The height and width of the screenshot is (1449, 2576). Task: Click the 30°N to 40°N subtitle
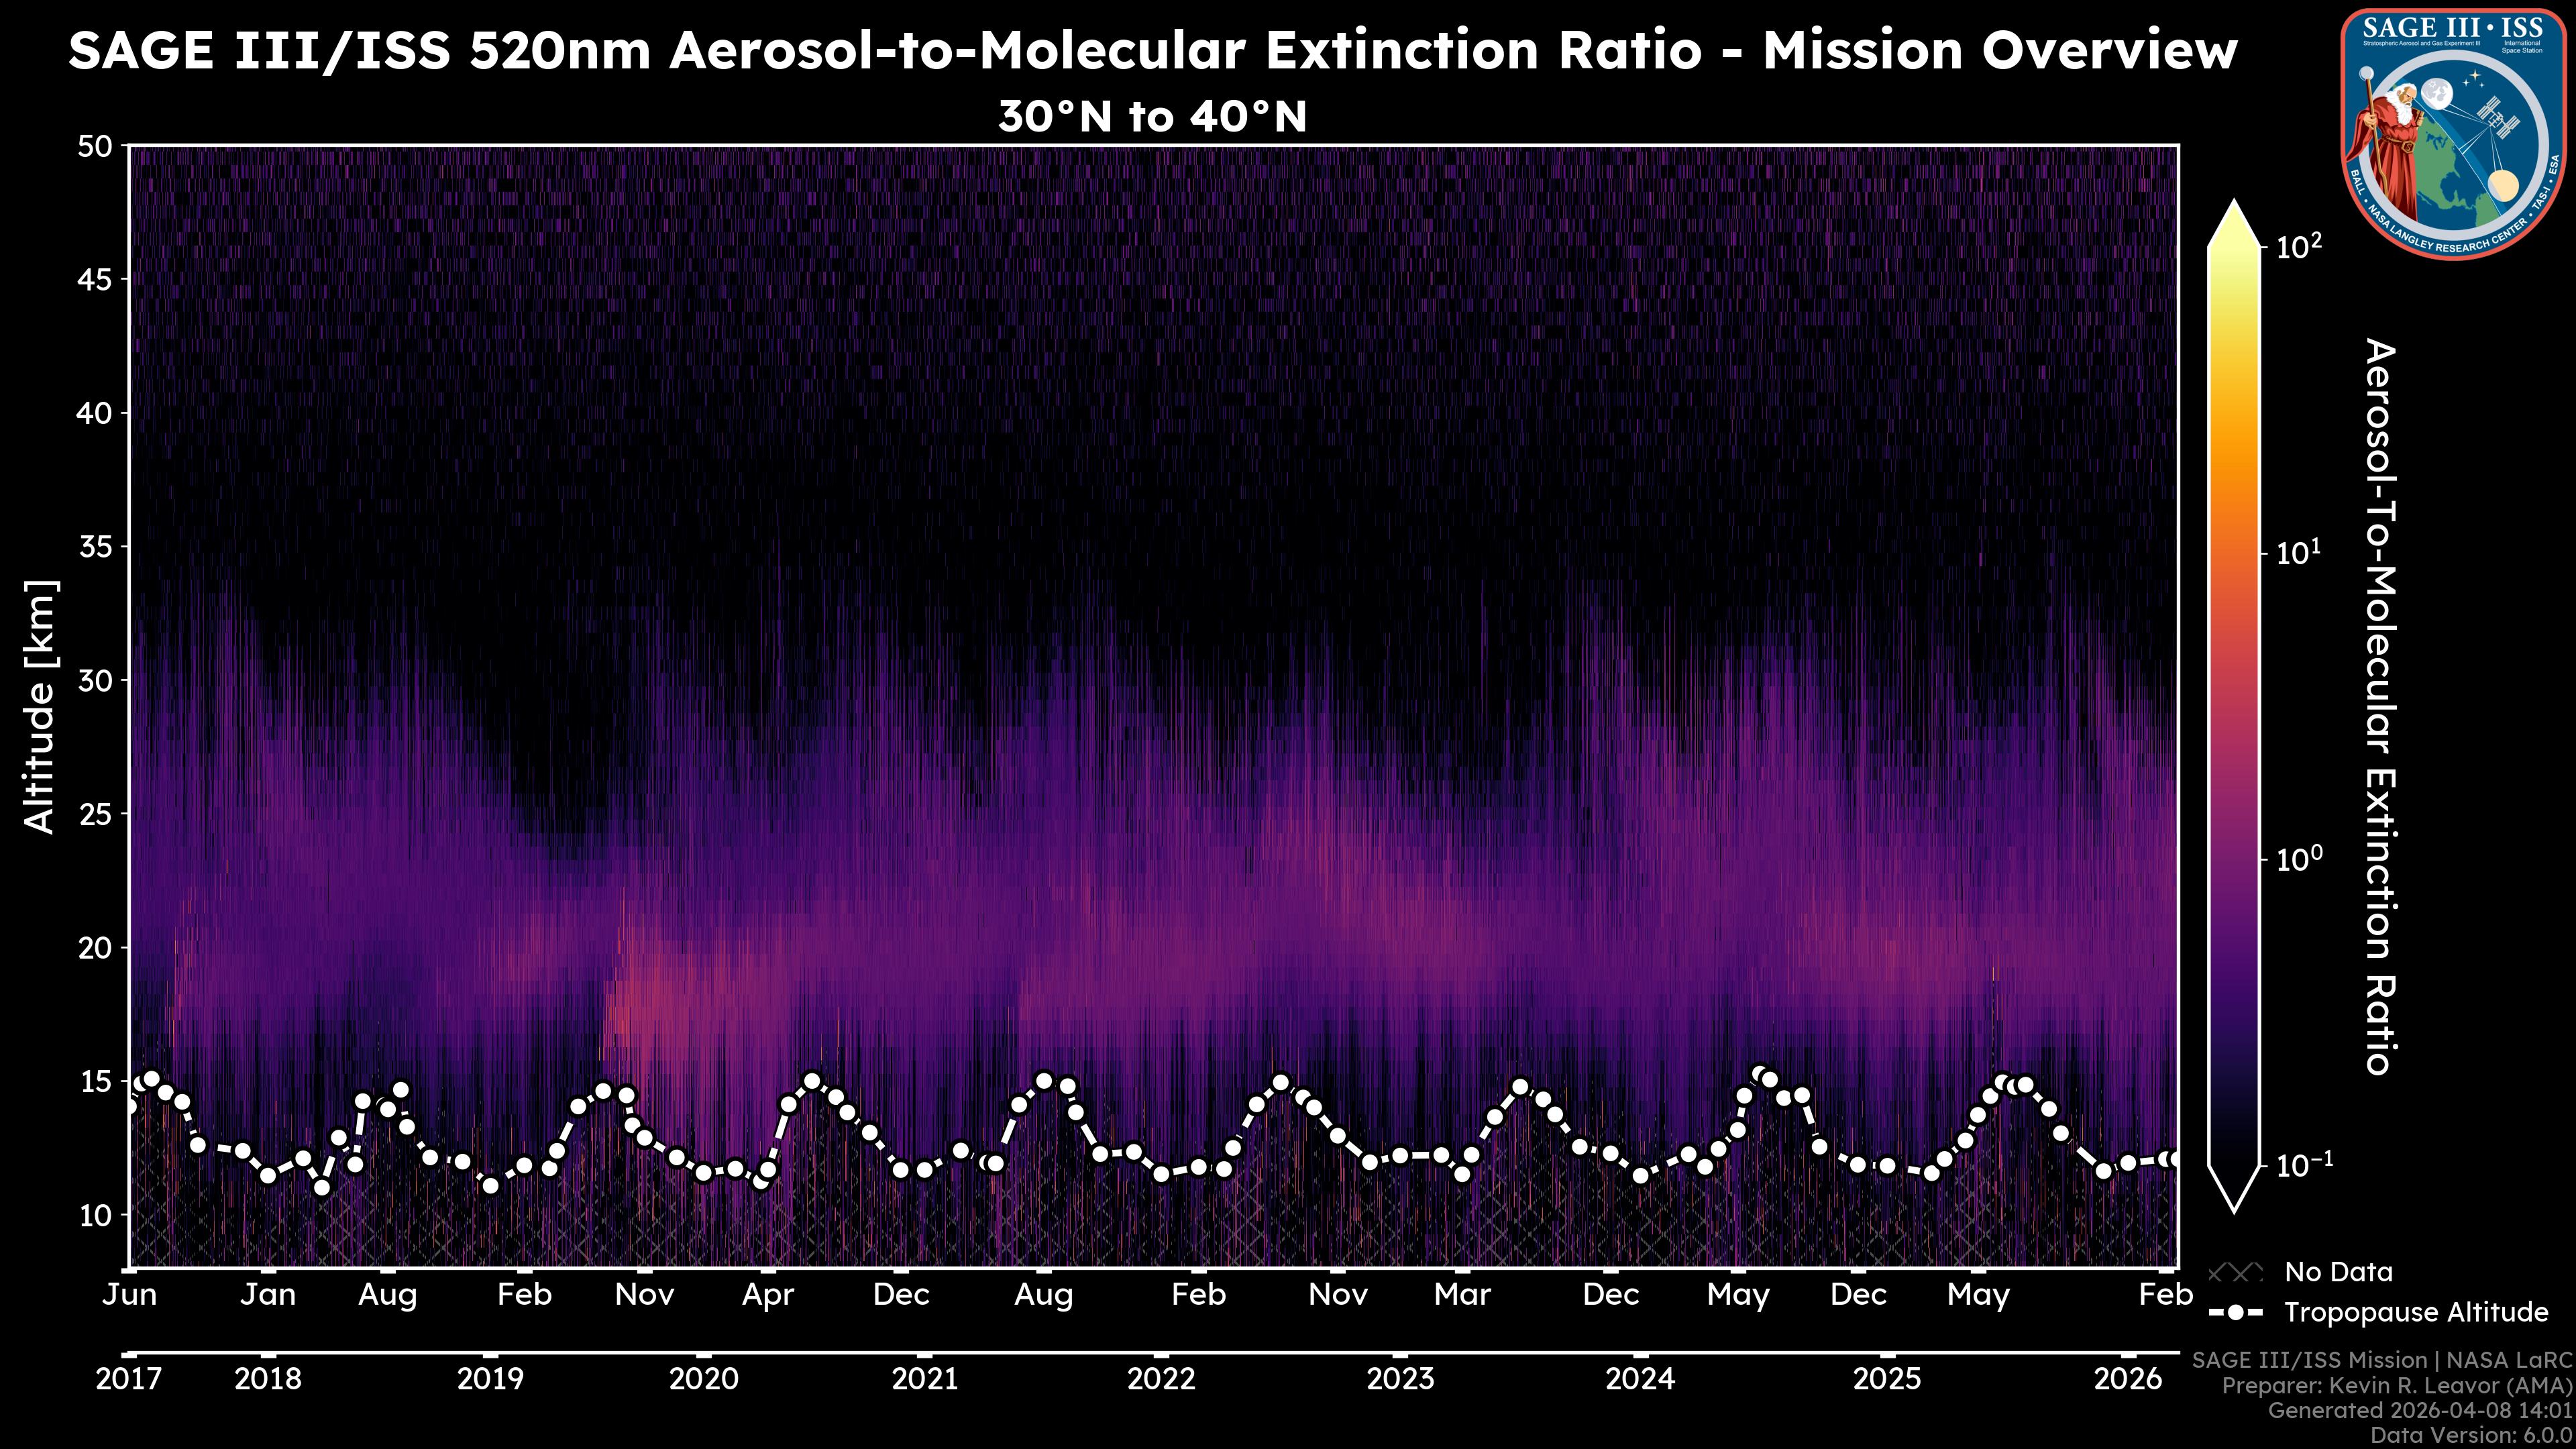click(x=1152, y=117)
